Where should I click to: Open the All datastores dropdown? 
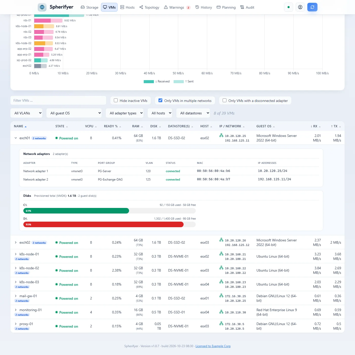tap(193, 113)
